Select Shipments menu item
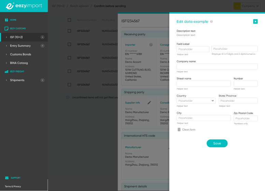 point(17,80)
